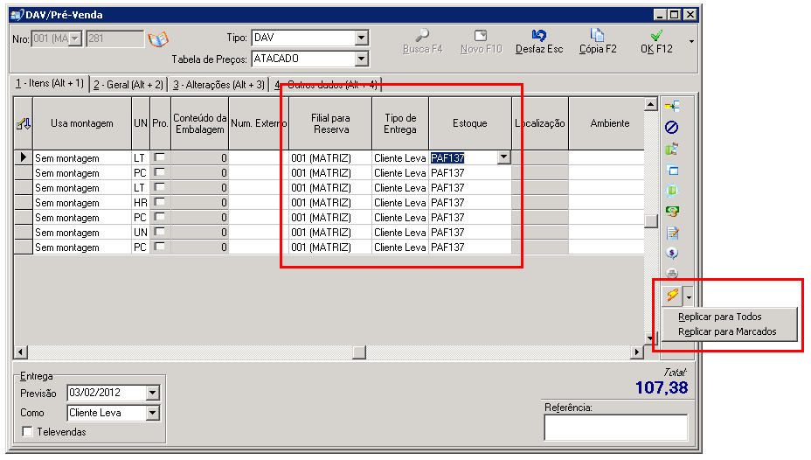
Task: Expand the arrow beside the lightning icon
Action: [x=689, y=296]
